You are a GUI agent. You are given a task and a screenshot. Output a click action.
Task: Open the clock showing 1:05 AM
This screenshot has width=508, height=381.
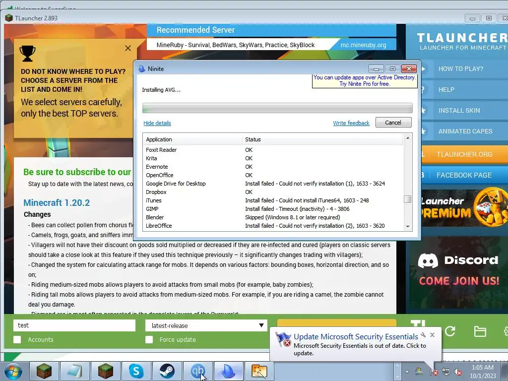coord(483,372)
